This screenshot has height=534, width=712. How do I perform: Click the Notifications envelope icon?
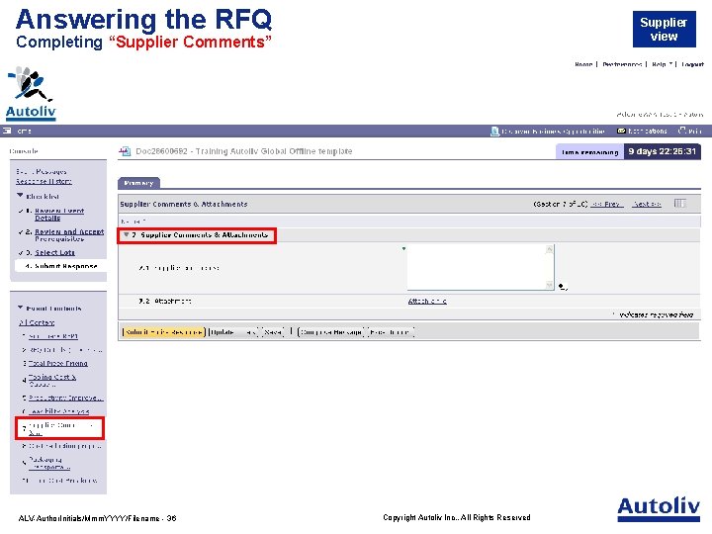coord(621,131)
